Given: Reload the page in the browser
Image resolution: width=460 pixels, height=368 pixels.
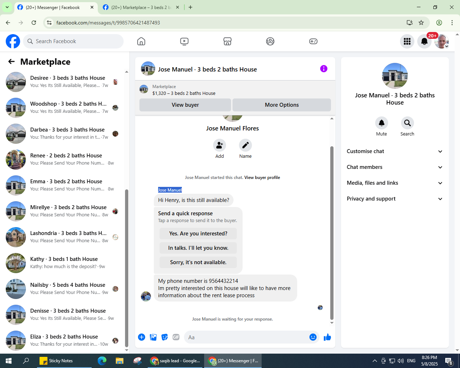Looking at the screenshot, I should point(34,23).
